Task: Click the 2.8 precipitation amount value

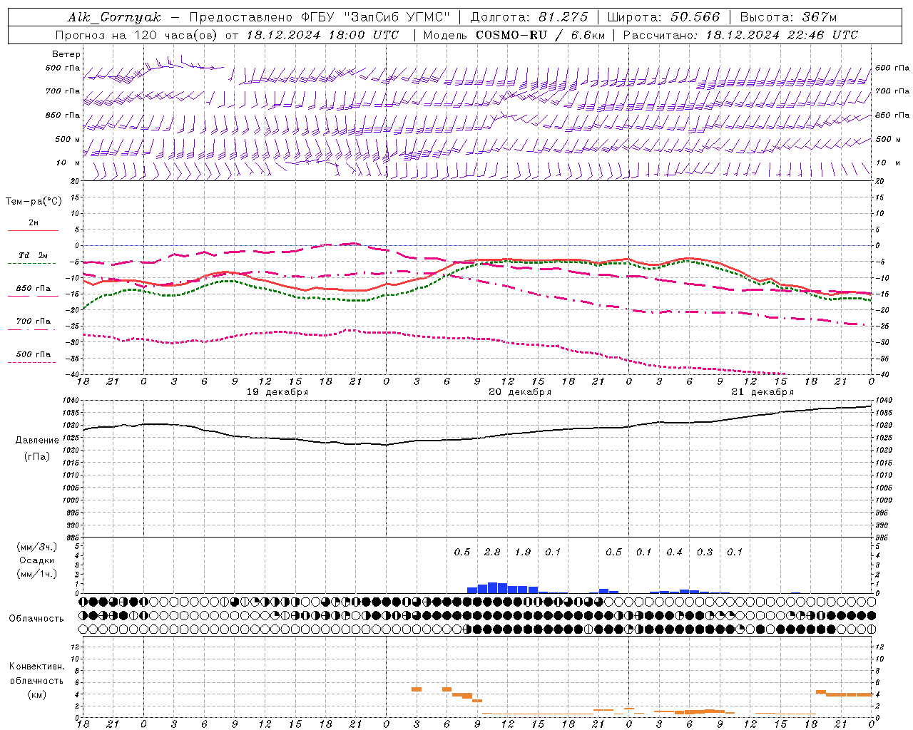Action: pyautogui.click(x=492, y=552)
